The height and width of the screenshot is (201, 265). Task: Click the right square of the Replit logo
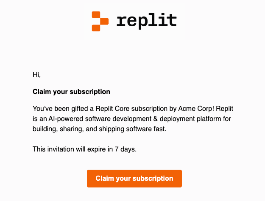tap(104, 21)
